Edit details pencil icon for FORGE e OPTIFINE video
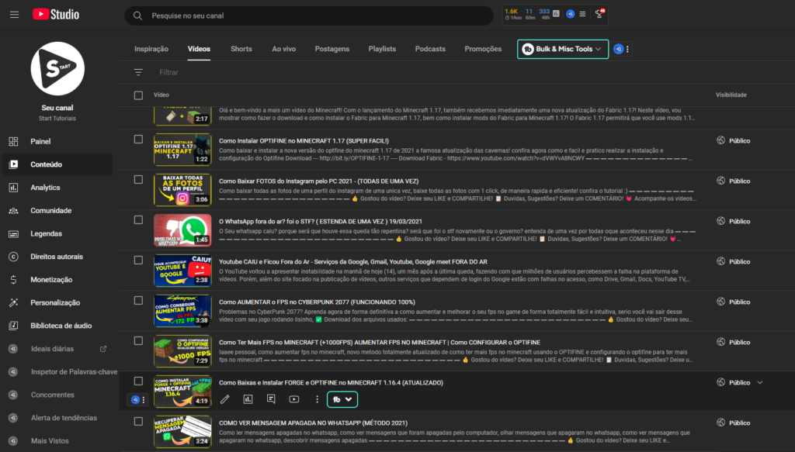Screen dimensions: 795x452 224,399
